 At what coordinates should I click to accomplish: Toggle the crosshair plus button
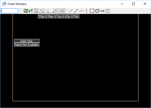[x=62, y=11]
